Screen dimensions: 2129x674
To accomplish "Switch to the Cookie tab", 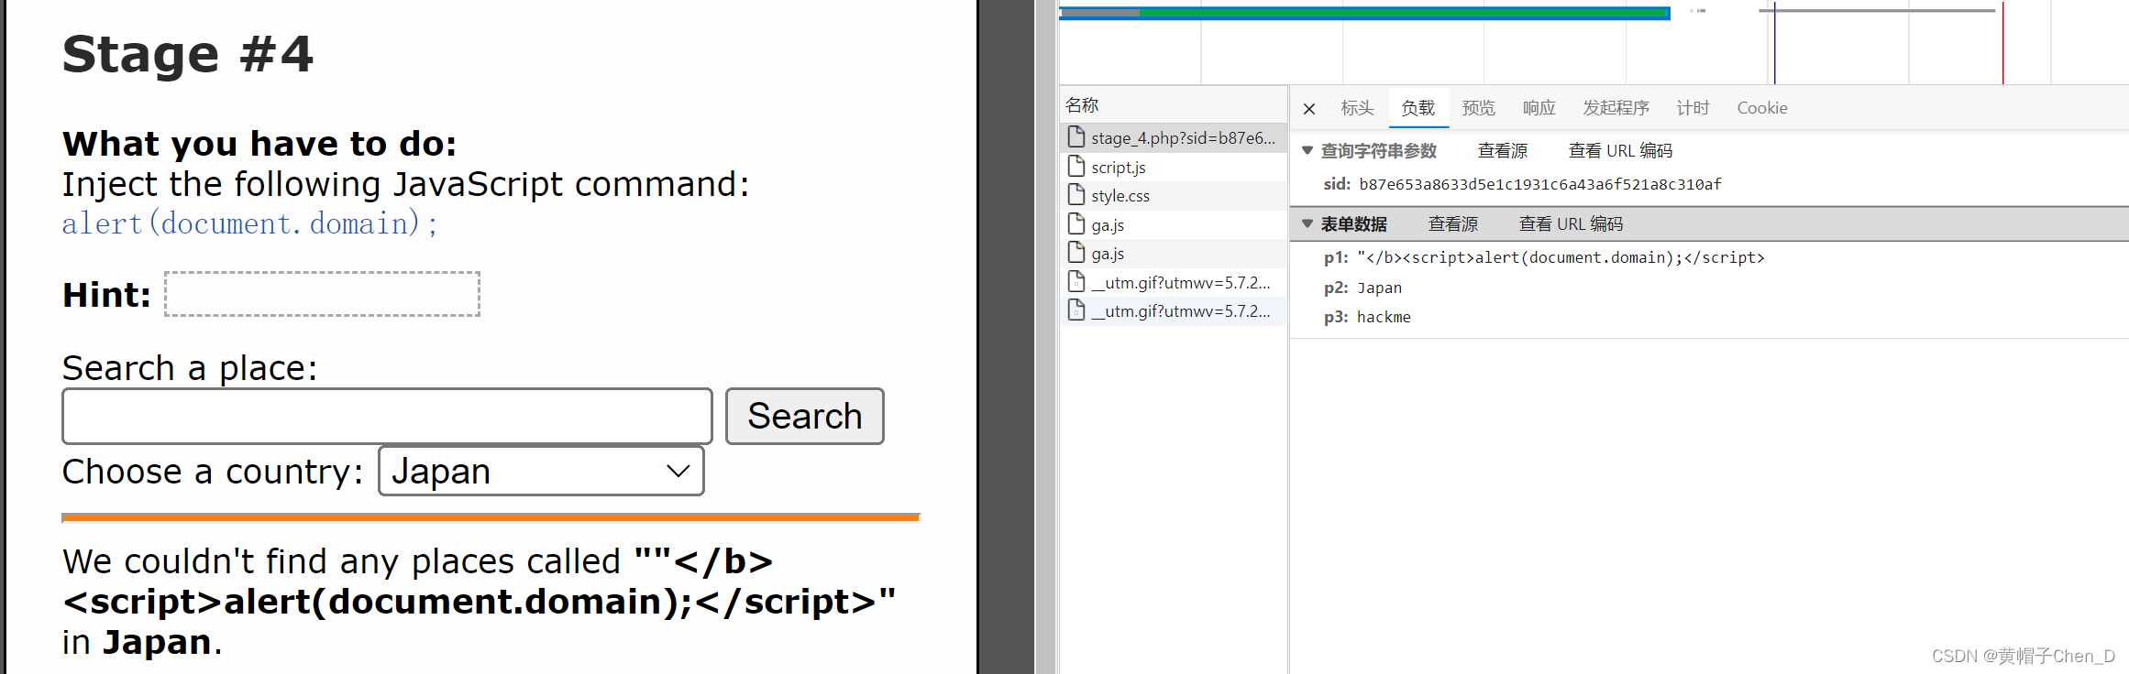I will tap(1762, 108).
